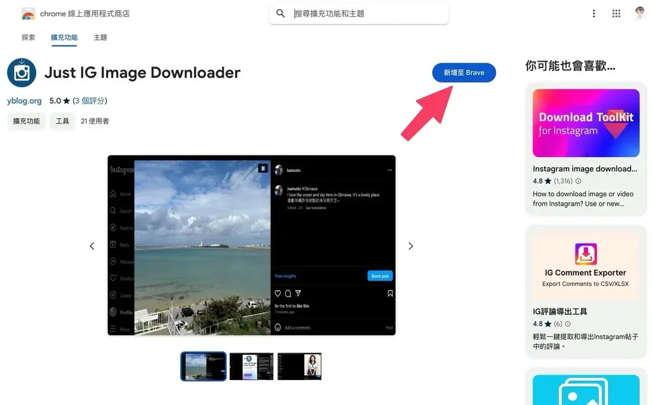653x405 pixels.
Task: Click the Chrome Web Store rainbow logo
Action: coord(29,14)
